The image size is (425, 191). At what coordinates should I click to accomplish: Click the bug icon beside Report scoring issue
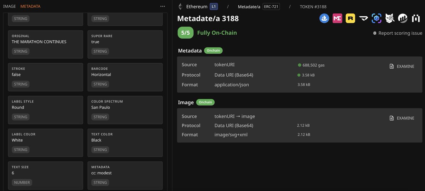pos(375,33)
